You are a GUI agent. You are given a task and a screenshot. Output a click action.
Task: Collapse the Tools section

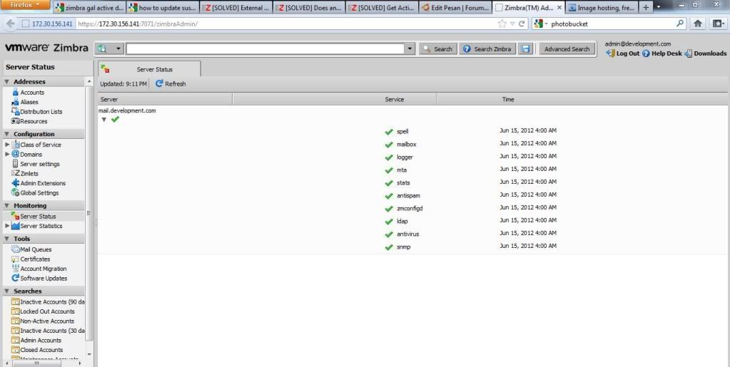[7, 239]
